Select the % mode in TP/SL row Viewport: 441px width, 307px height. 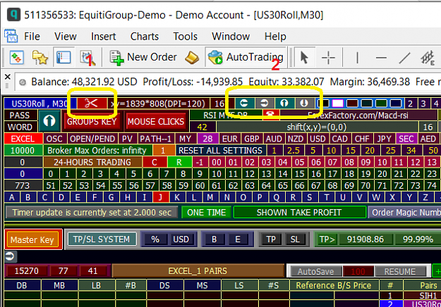pos(155,239)
